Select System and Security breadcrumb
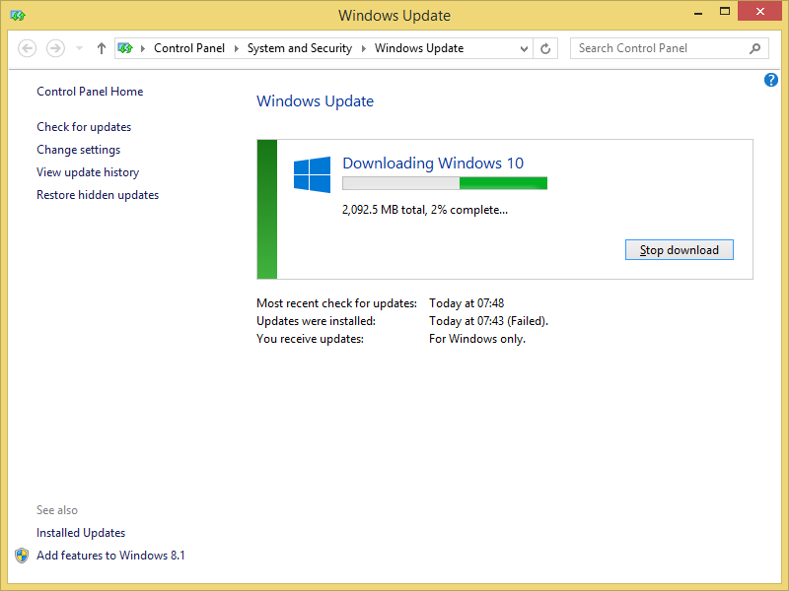789x591 pixels. click(x=300, y=48)
